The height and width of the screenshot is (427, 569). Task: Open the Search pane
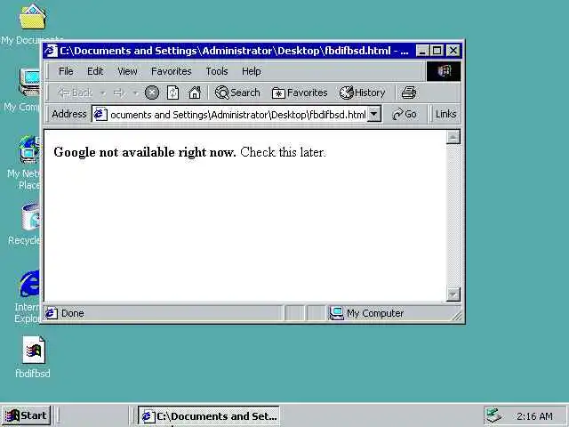click(237, 93)
